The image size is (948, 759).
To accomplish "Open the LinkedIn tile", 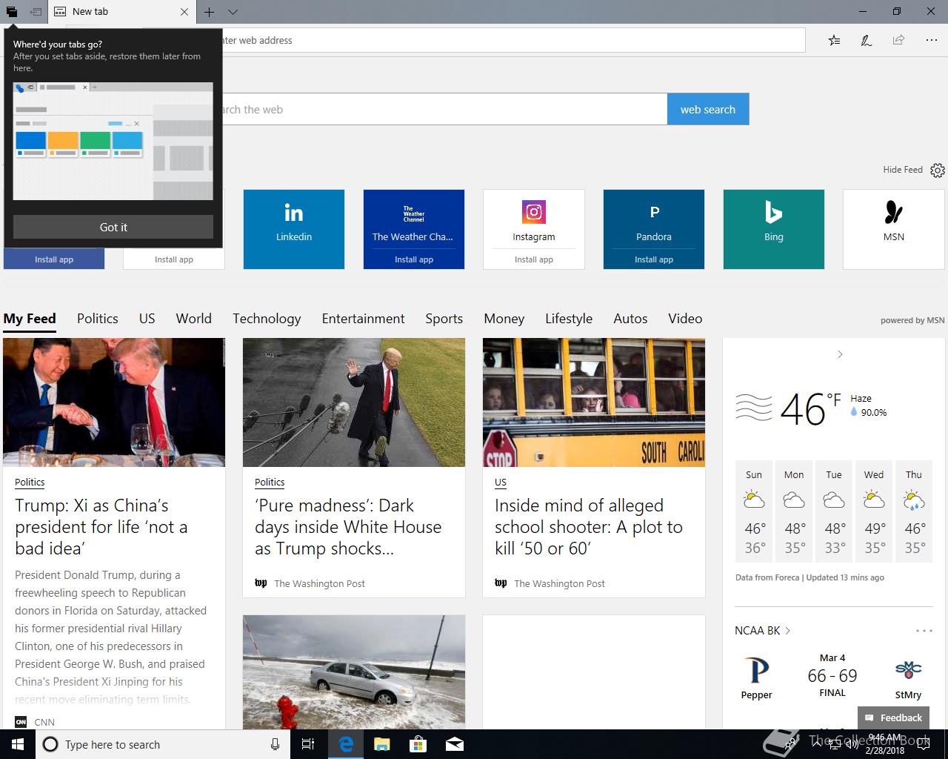I will pos(294,229).
